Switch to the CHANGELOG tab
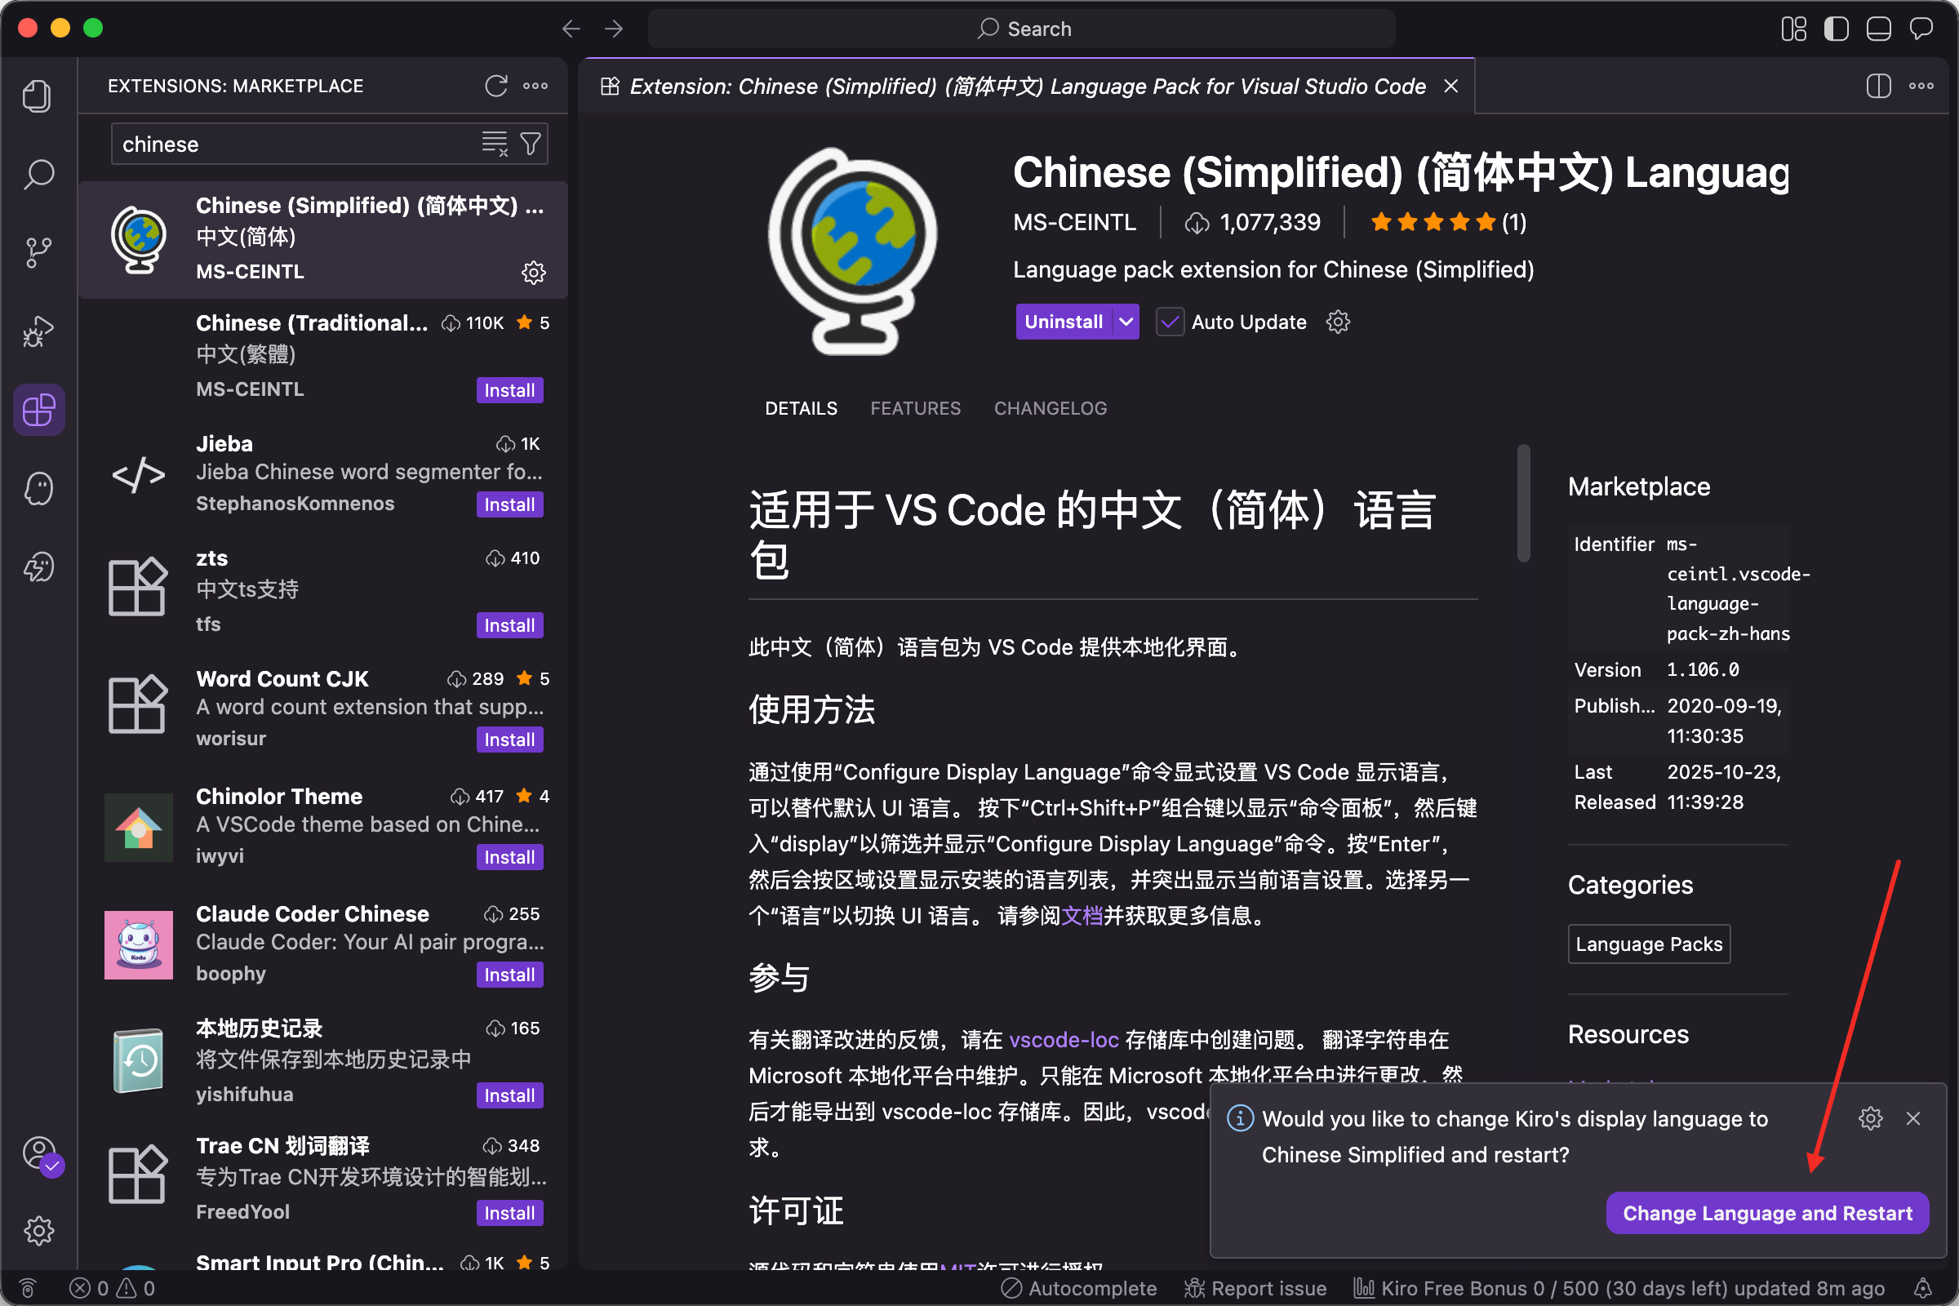 pyautogui.click(x=1050, y=408)
